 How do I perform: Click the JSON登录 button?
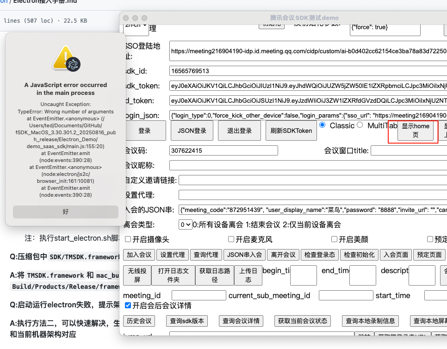(192, 131)
